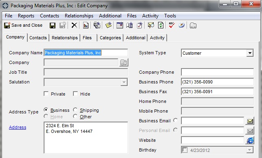The image size is (262, 158).
Task: Open the website with the Internet Explorer icon
Action: (250, 141)
